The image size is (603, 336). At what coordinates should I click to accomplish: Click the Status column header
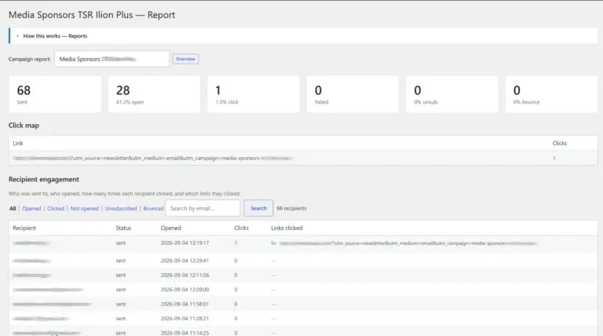[123, 228]
